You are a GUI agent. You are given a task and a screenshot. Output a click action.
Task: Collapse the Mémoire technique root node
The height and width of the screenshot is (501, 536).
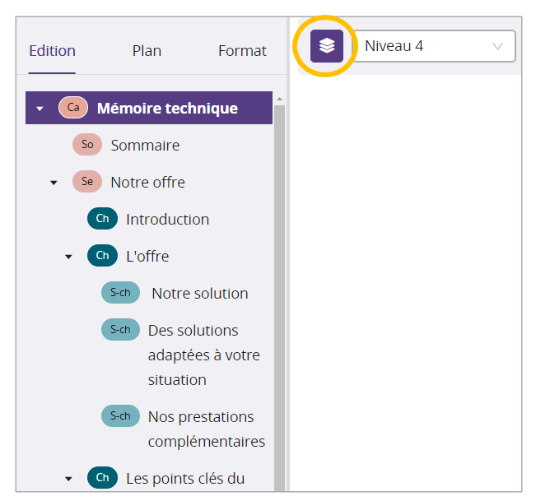coord(40,109)
